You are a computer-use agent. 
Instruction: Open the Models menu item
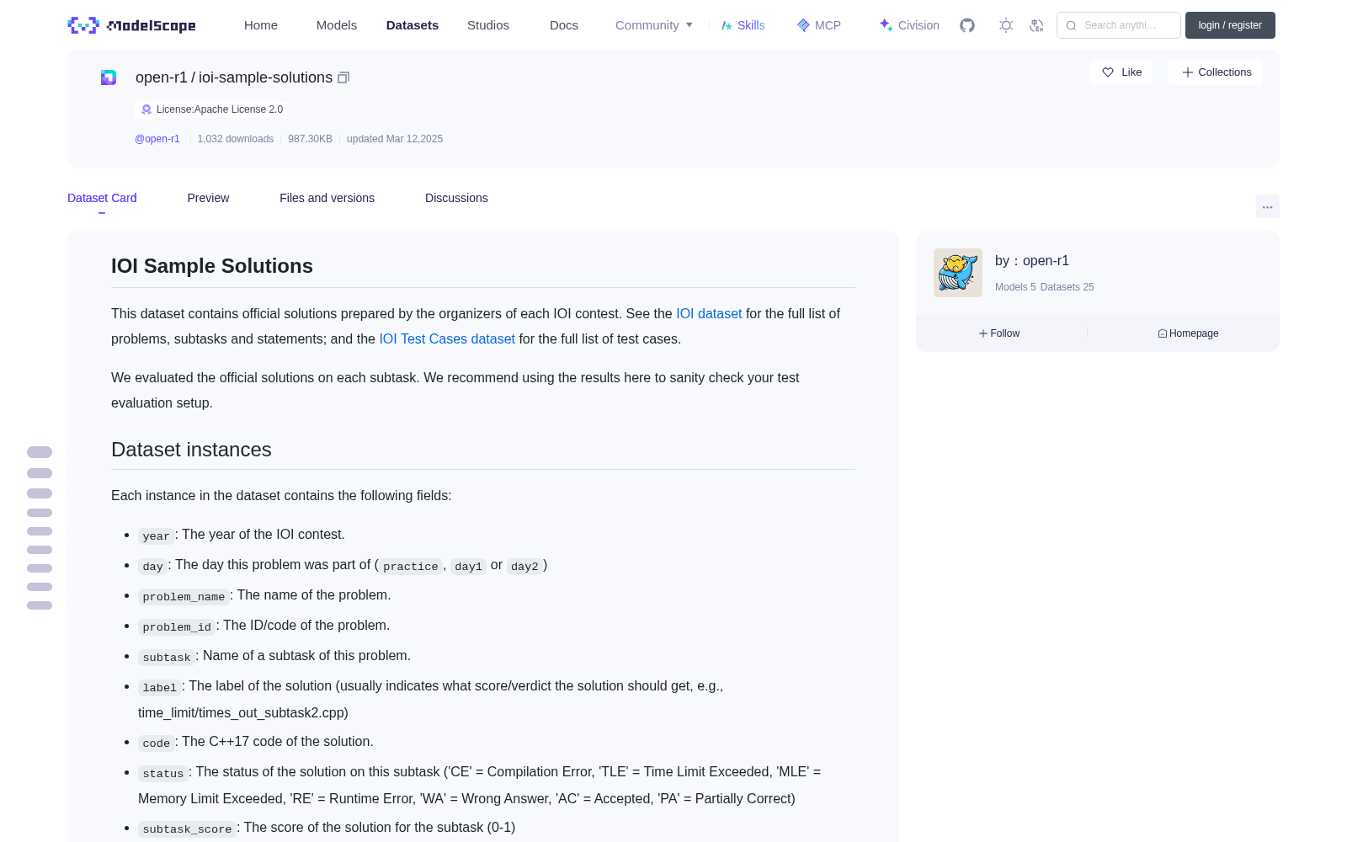pos(337,25)
